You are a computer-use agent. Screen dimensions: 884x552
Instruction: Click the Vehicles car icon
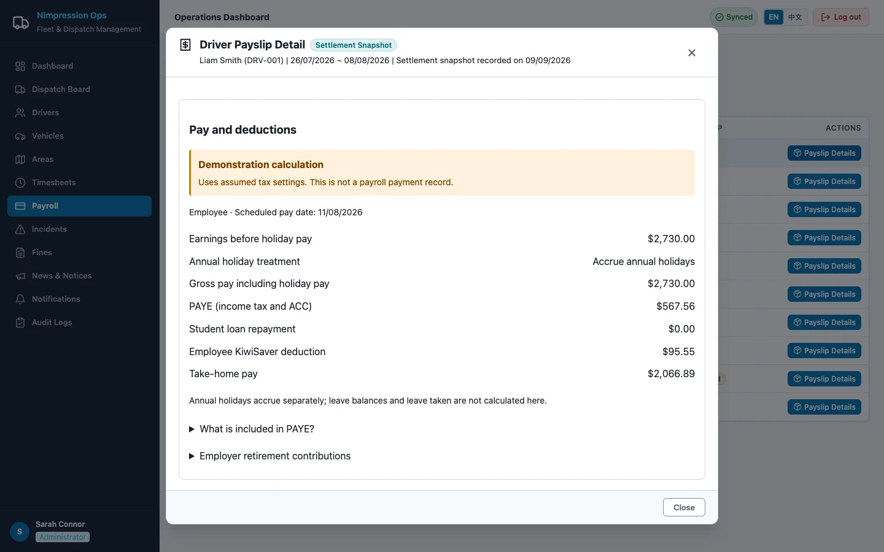20,136
